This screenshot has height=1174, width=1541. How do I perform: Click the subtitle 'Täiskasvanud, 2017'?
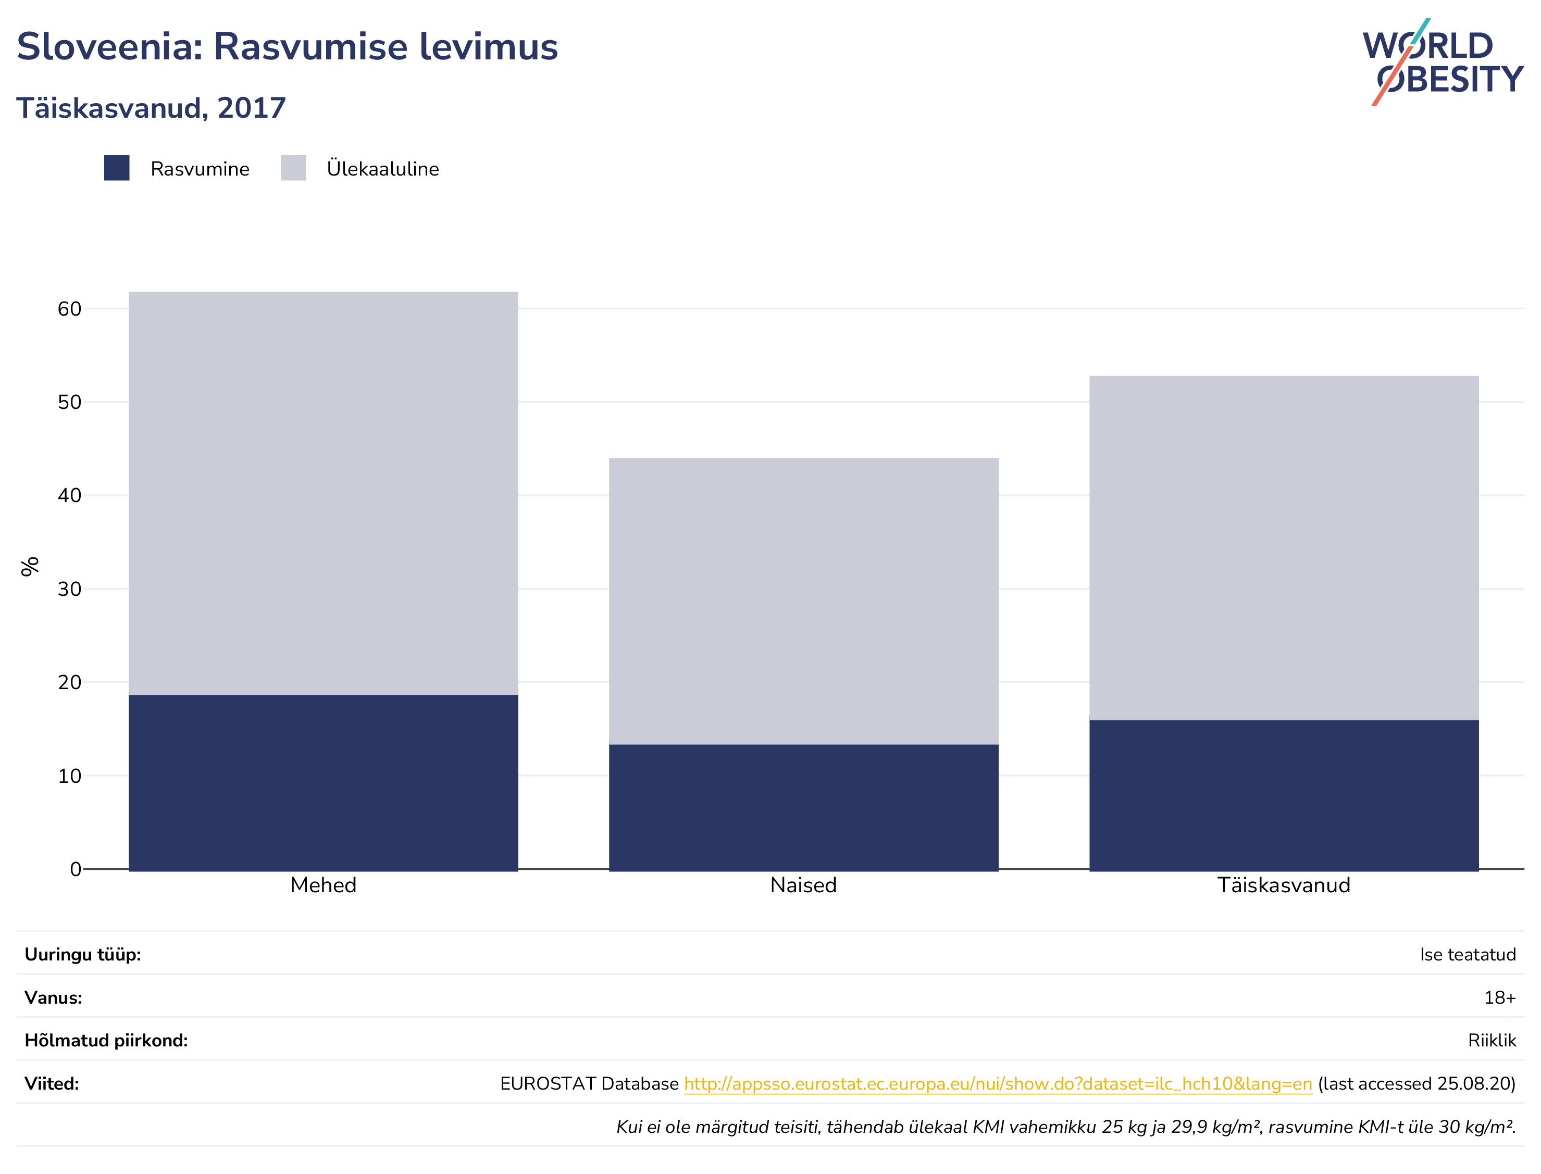151,108
